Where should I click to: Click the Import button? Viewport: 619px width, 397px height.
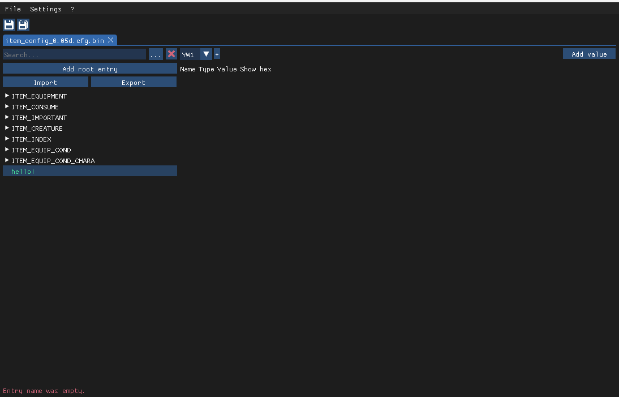(x=45, y=82)
